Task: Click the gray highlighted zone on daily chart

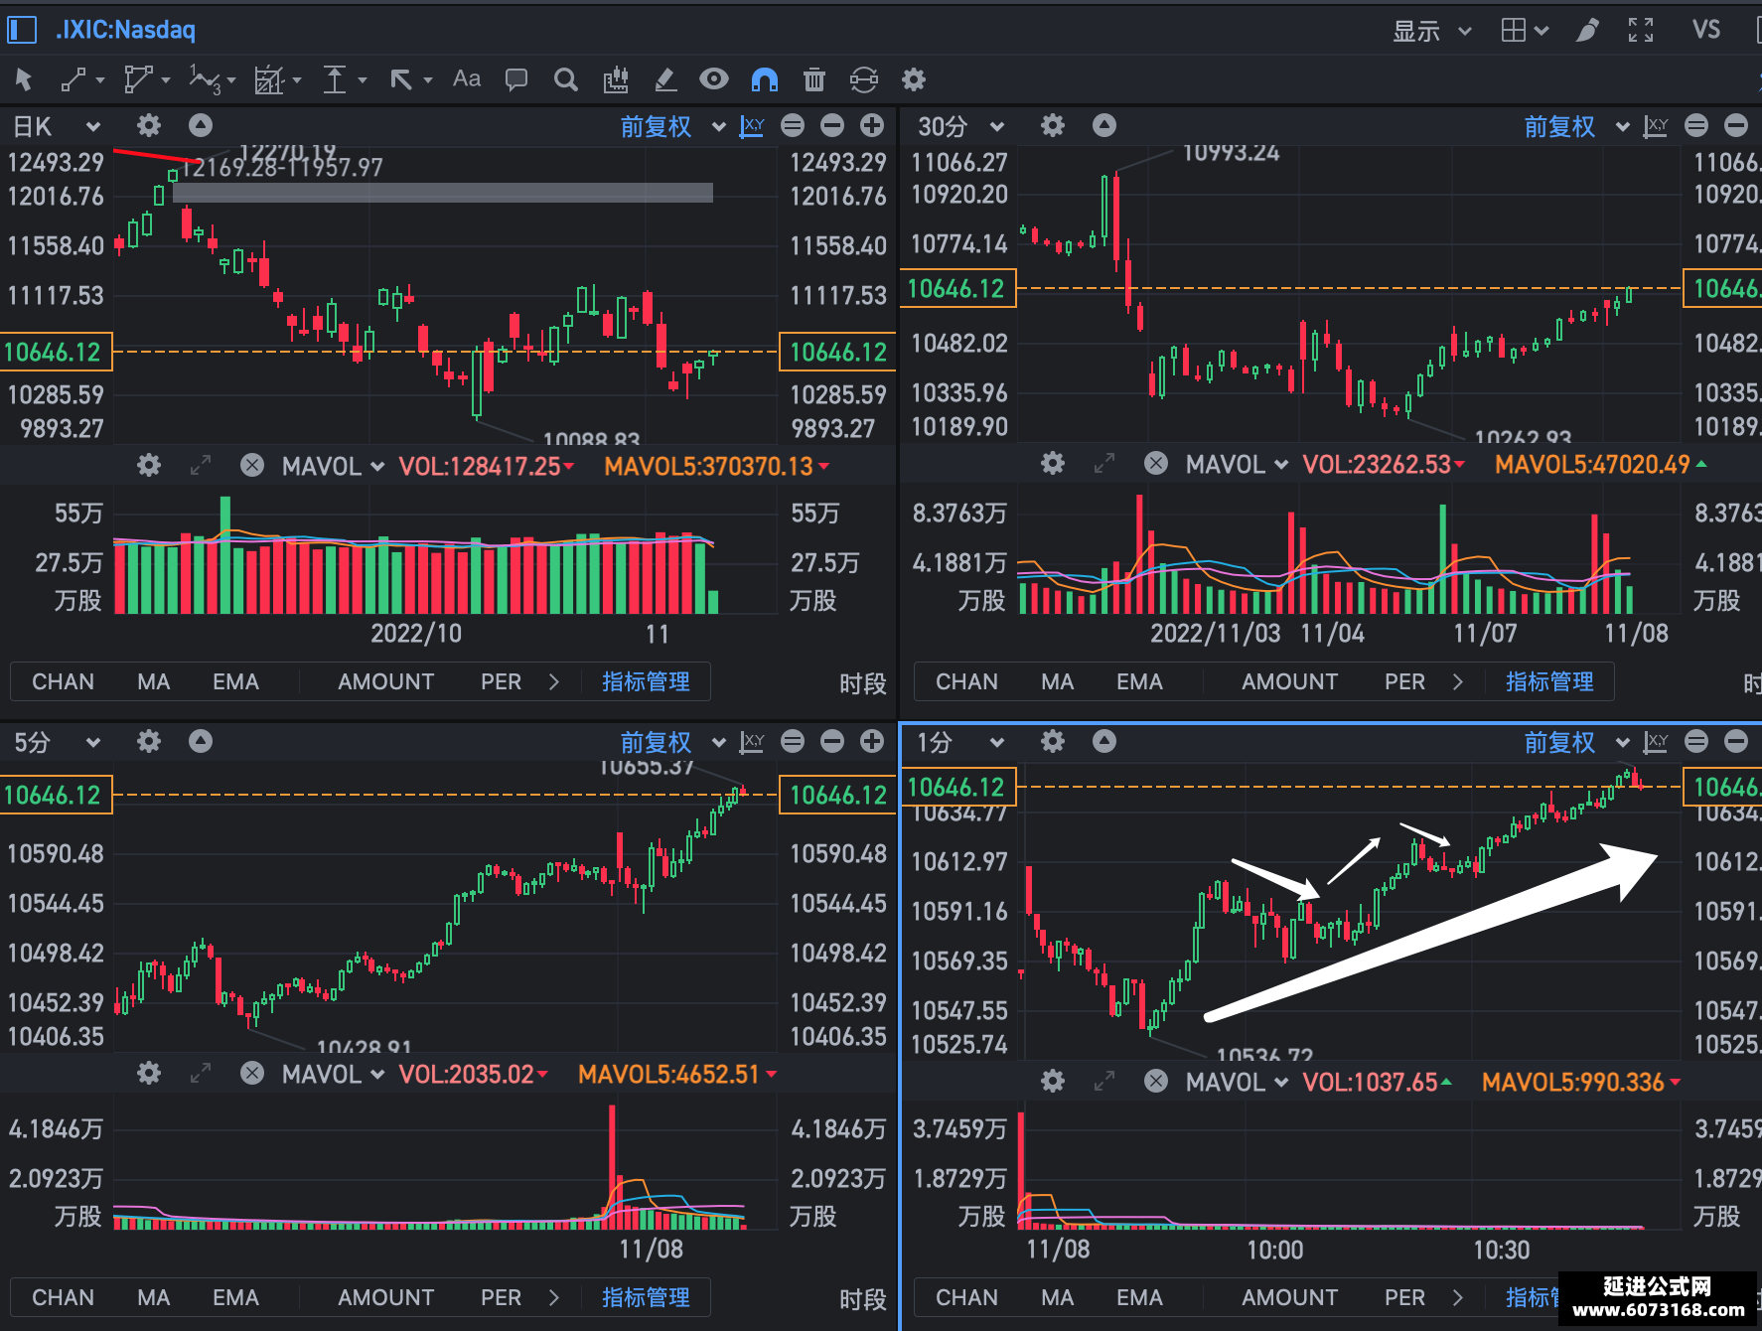Action: pyautogui.click(x=443, y=193)
